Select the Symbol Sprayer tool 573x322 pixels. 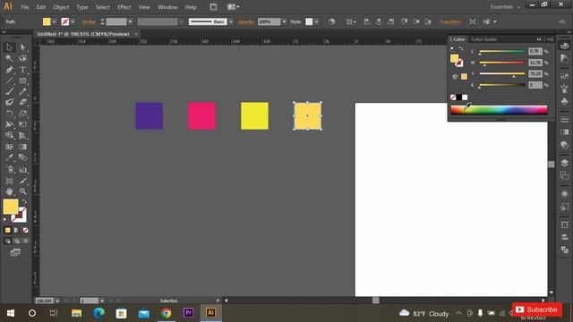coord(10,169)
